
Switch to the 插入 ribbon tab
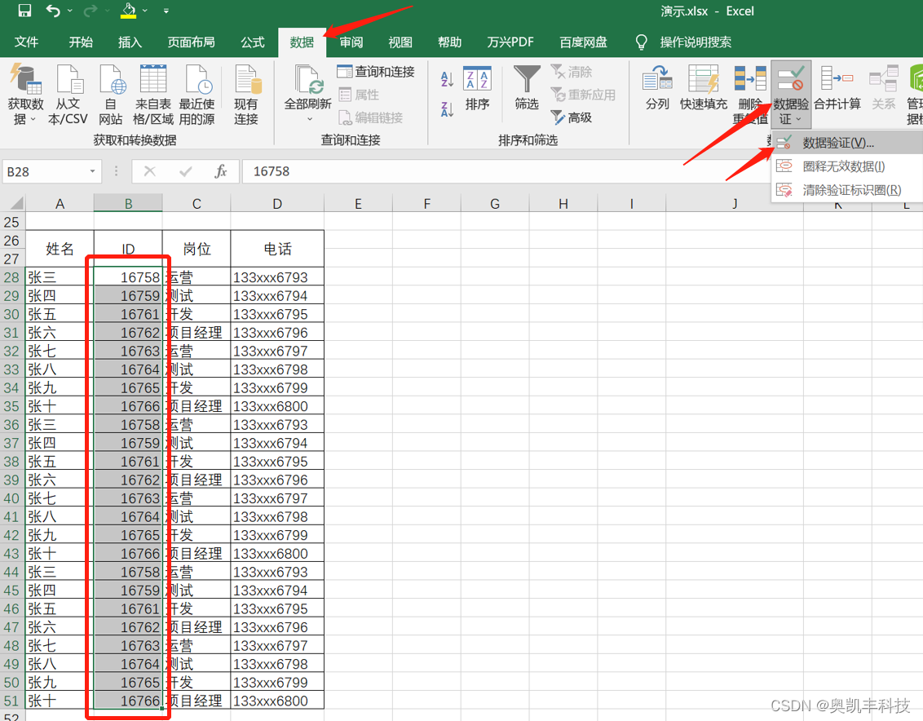point(130,42)
